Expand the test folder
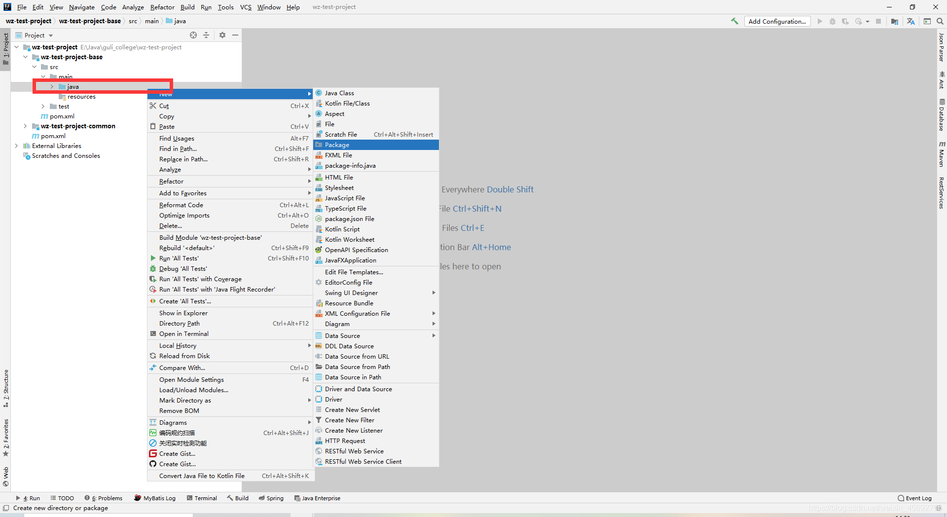Image resolution: width=947 pixels, height=517 pixels. click(43, 106)
